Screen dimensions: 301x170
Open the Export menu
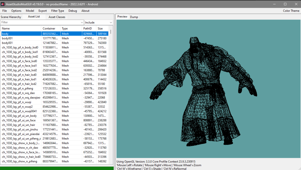click(x=43, y=11)
